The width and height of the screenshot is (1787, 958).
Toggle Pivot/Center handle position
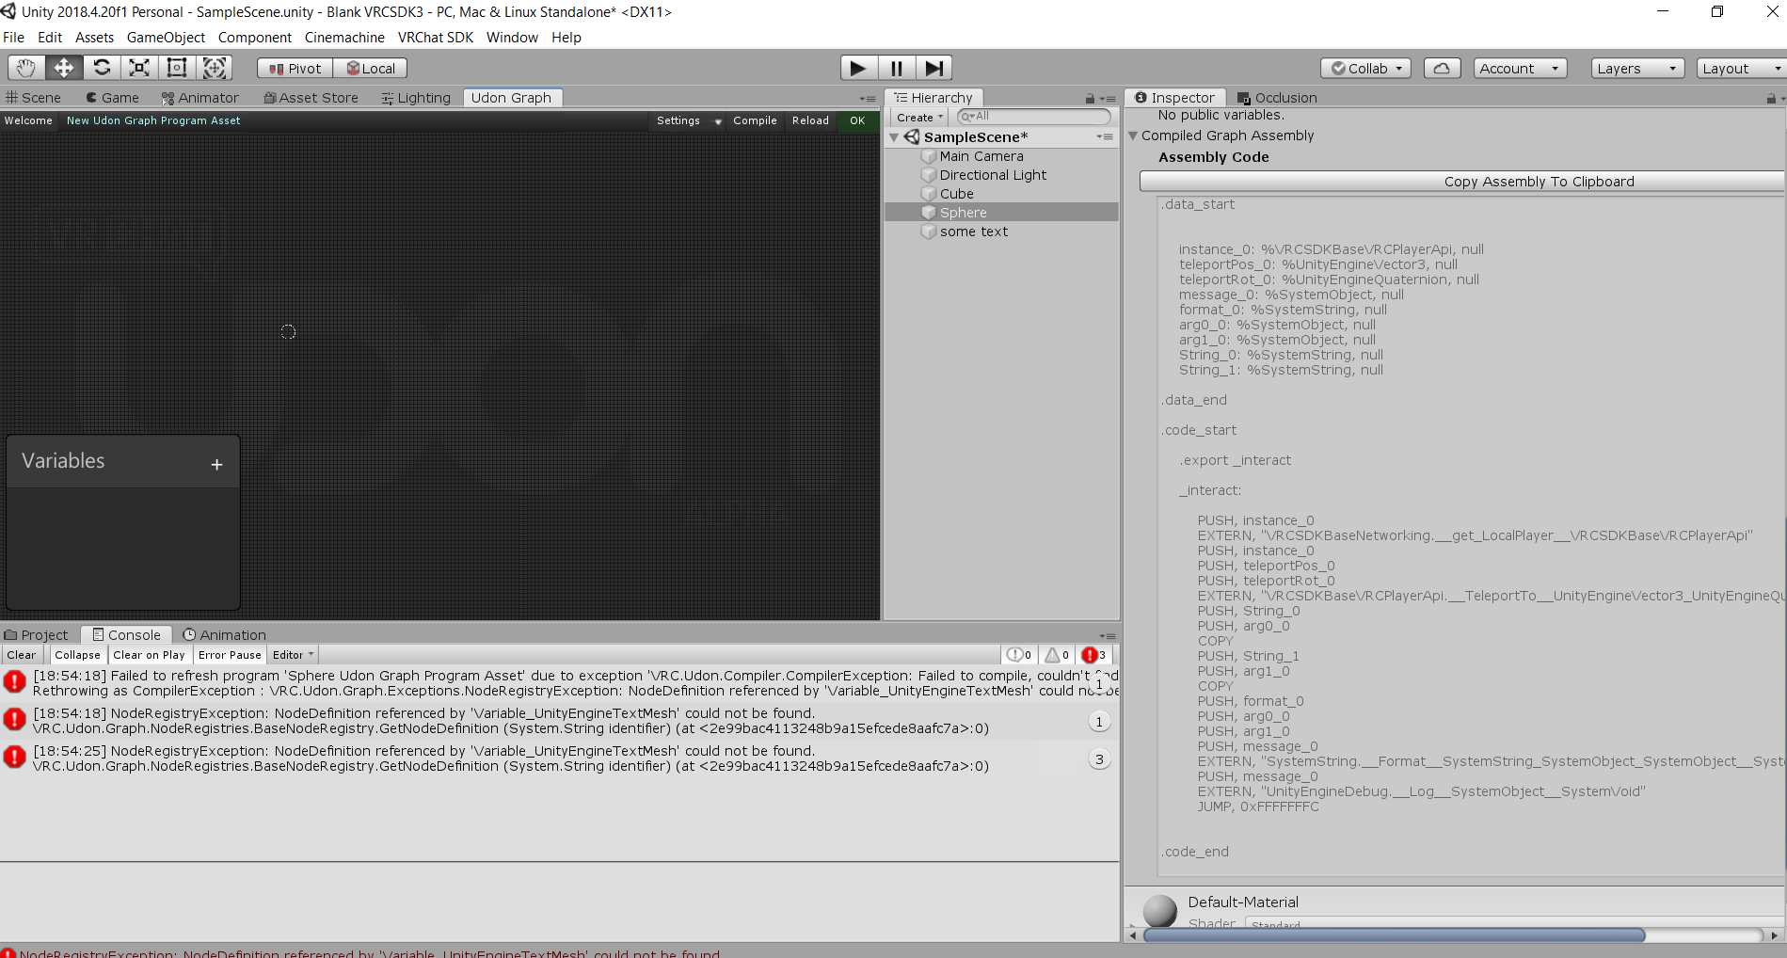tap(295, 69)
